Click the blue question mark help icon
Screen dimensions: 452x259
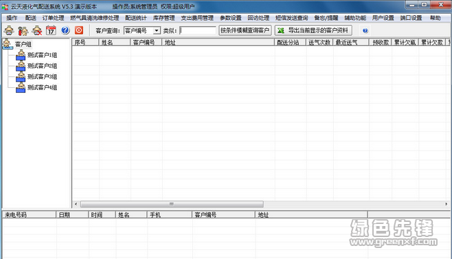point(65,30)
